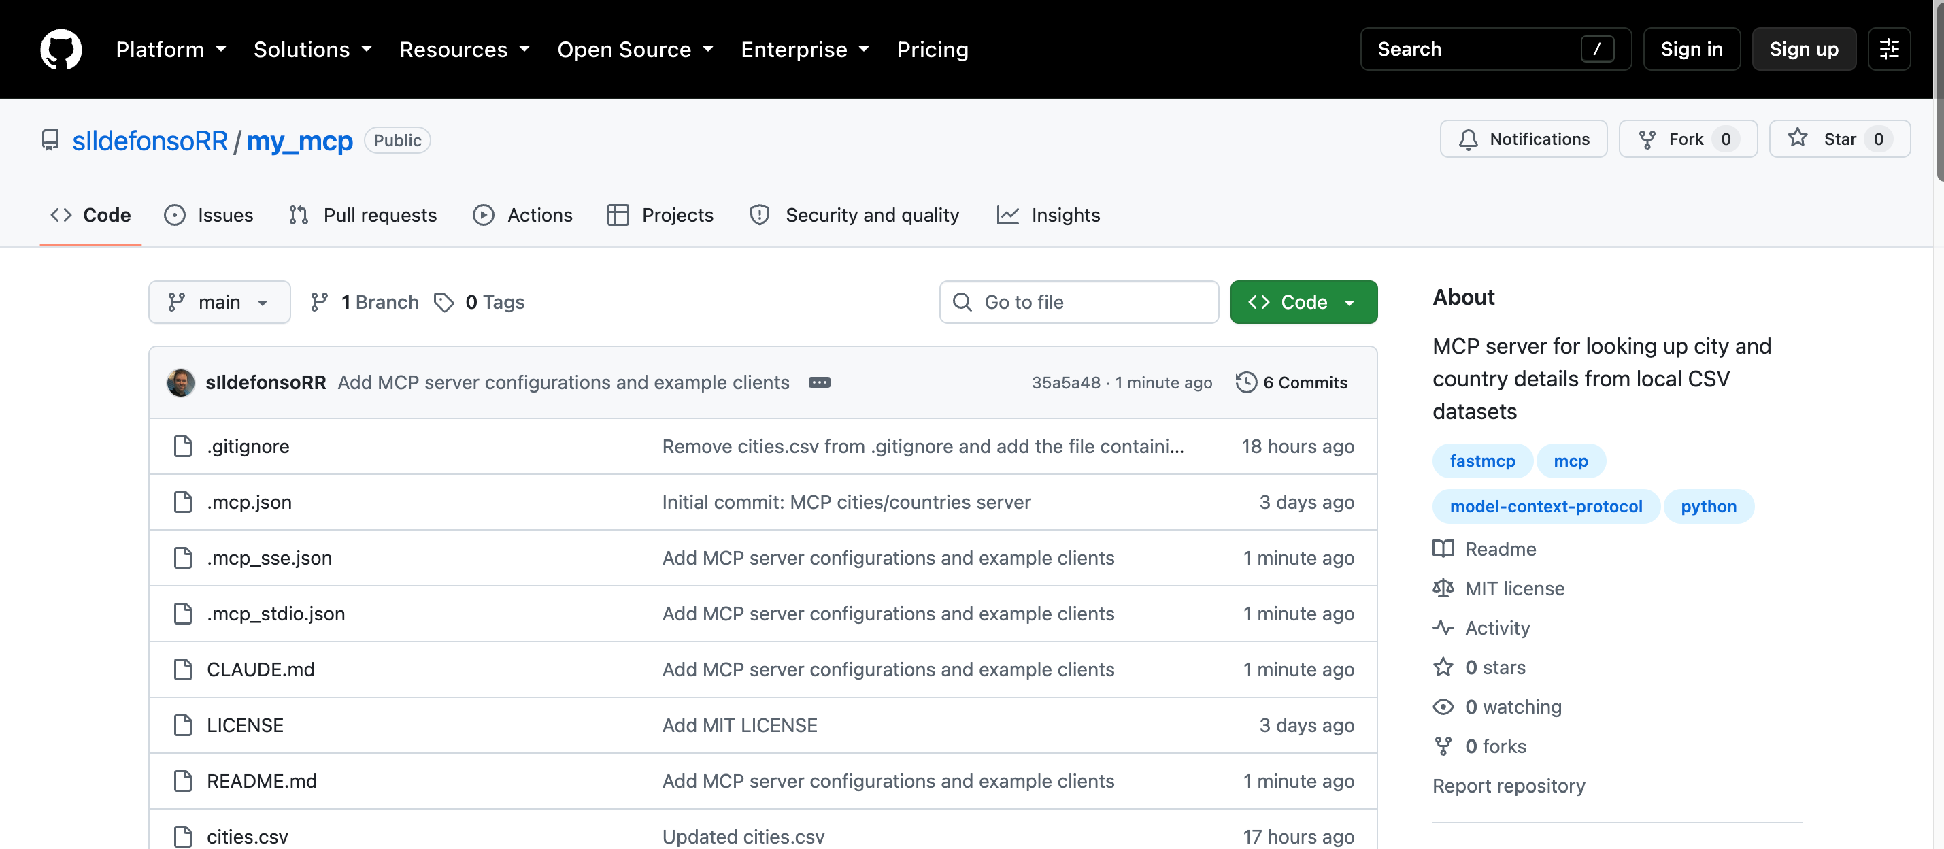The image size is (1944, 849).
Task: Open the 35a5a48 commit hash link
Action: pos(1066,384)
